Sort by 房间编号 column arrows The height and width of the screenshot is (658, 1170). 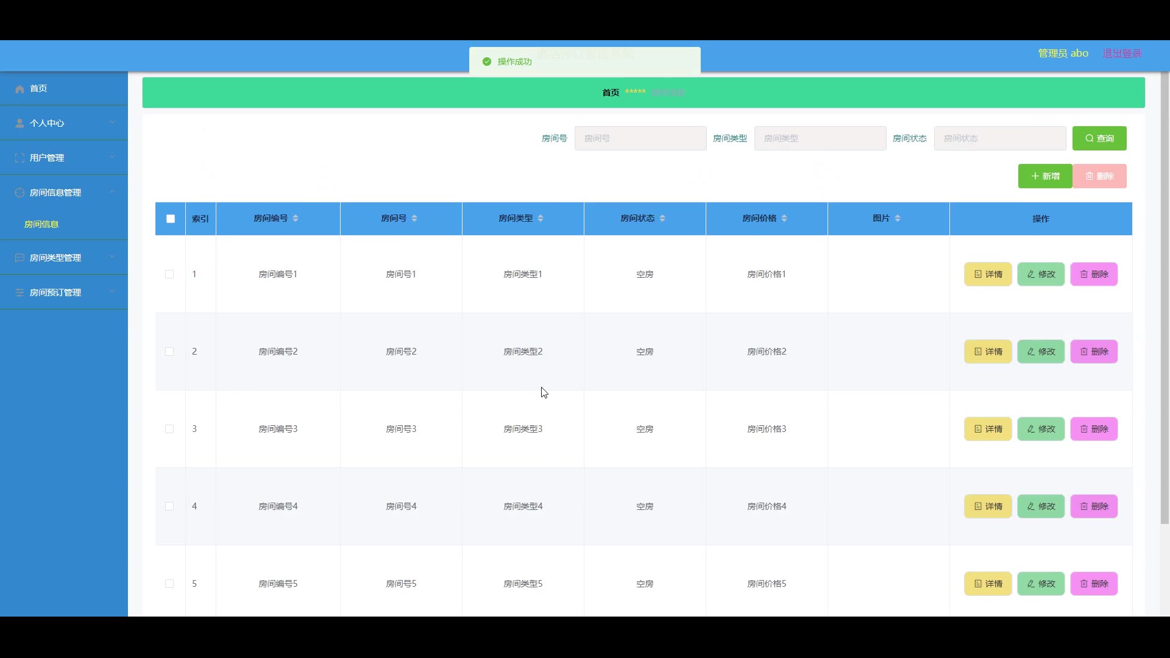click(x=296, y=219)
